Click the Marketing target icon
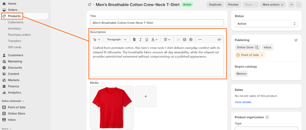Viewport: 306px width, 130px height. tap(4, 62)
